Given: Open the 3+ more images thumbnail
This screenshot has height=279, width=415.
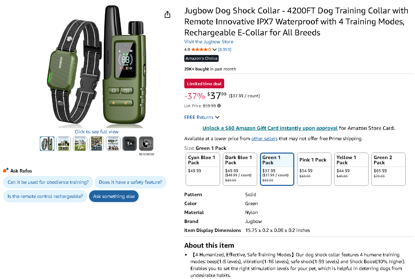Looking at the screenshot, I should pos(130,144).
